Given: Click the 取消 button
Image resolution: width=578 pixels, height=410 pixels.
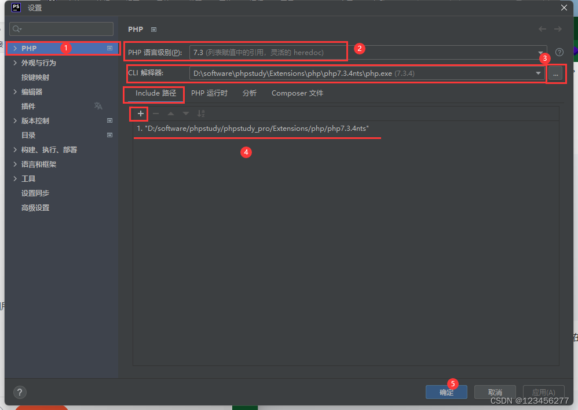Looking at the screenshot, I should [x=495, y=392].
